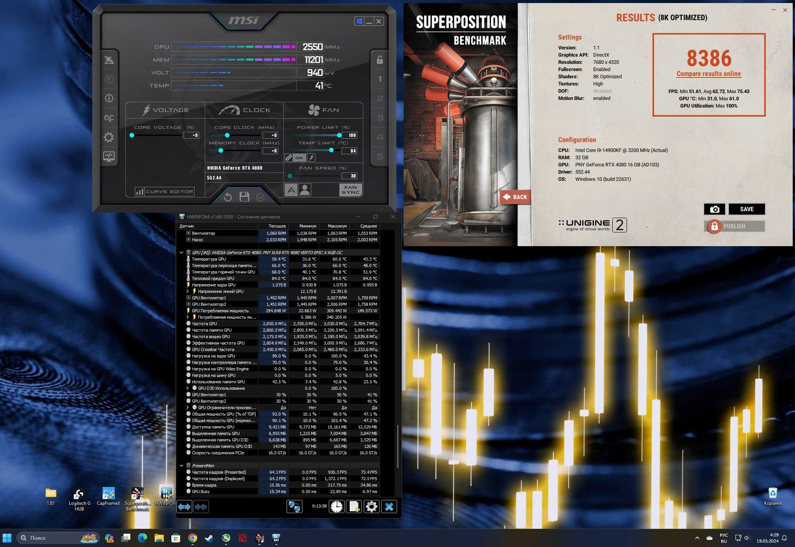Close HWiNFO sensors with blue X

click(389, 507)
